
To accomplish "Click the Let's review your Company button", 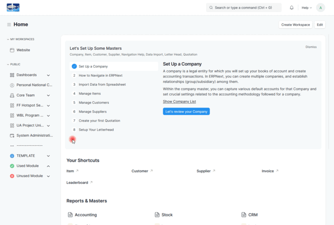I will (186, 111).
